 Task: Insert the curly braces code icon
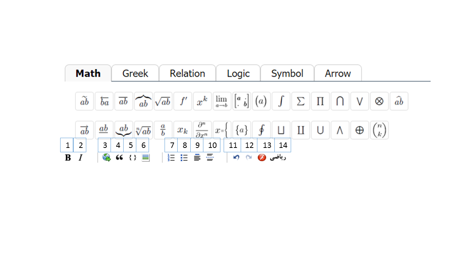coord(132,157)
